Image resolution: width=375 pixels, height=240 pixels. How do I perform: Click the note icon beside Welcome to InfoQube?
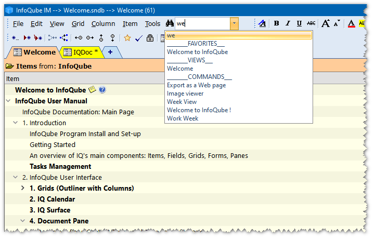(x=92, y=89)
